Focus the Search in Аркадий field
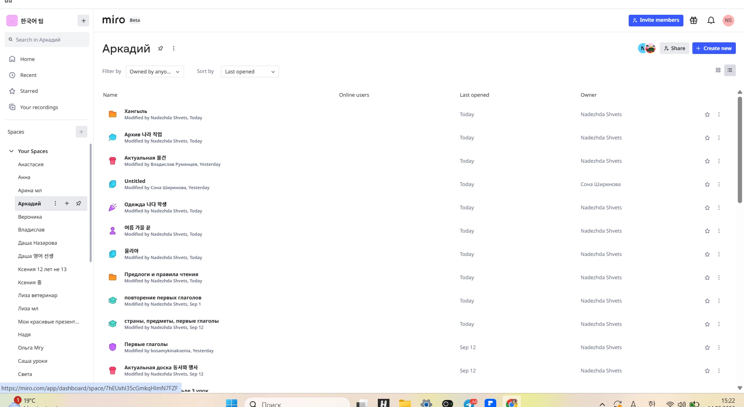744x407 pixels. 47,40
